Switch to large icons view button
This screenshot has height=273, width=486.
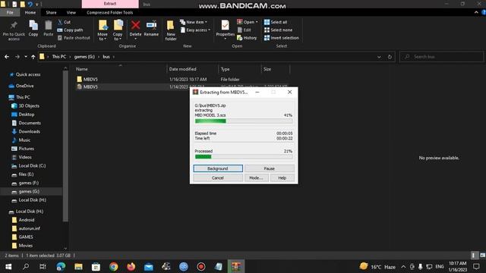(x=483, y=256)
